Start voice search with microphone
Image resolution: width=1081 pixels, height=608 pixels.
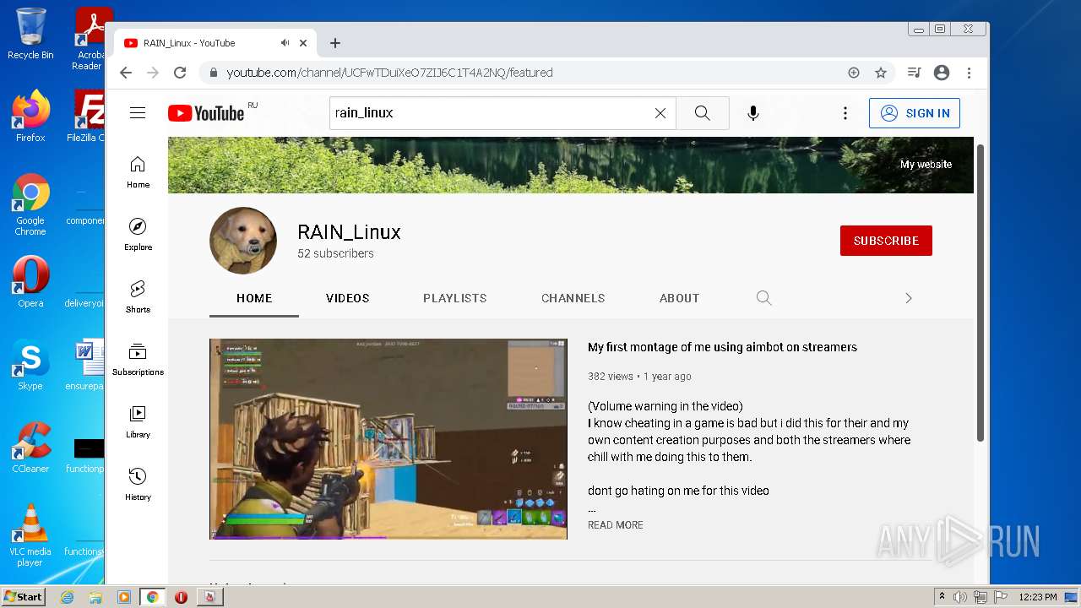click(x=753, y=113)
